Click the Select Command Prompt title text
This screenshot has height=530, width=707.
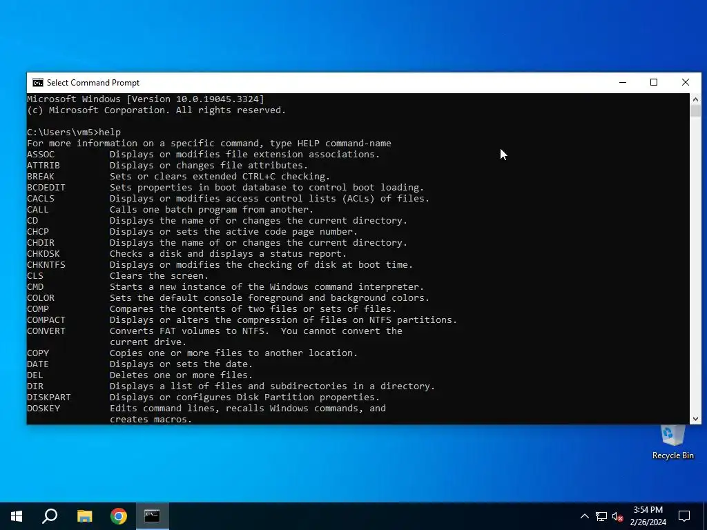pyautogui.click(x=93, y=83)
